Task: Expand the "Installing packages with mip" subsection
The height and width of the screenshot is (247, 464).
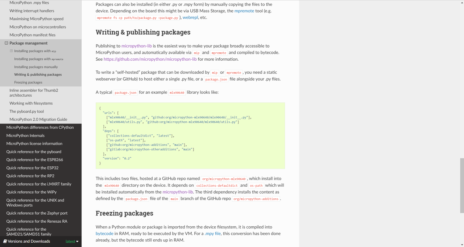Action: 11,51
